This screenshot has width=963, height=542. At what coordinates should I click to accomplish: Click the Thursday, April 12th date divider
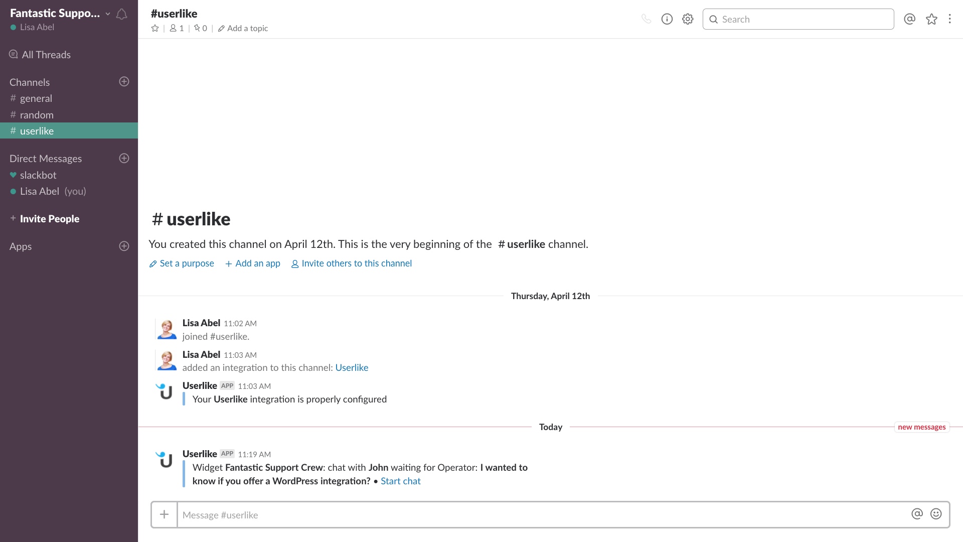point(550,296)
